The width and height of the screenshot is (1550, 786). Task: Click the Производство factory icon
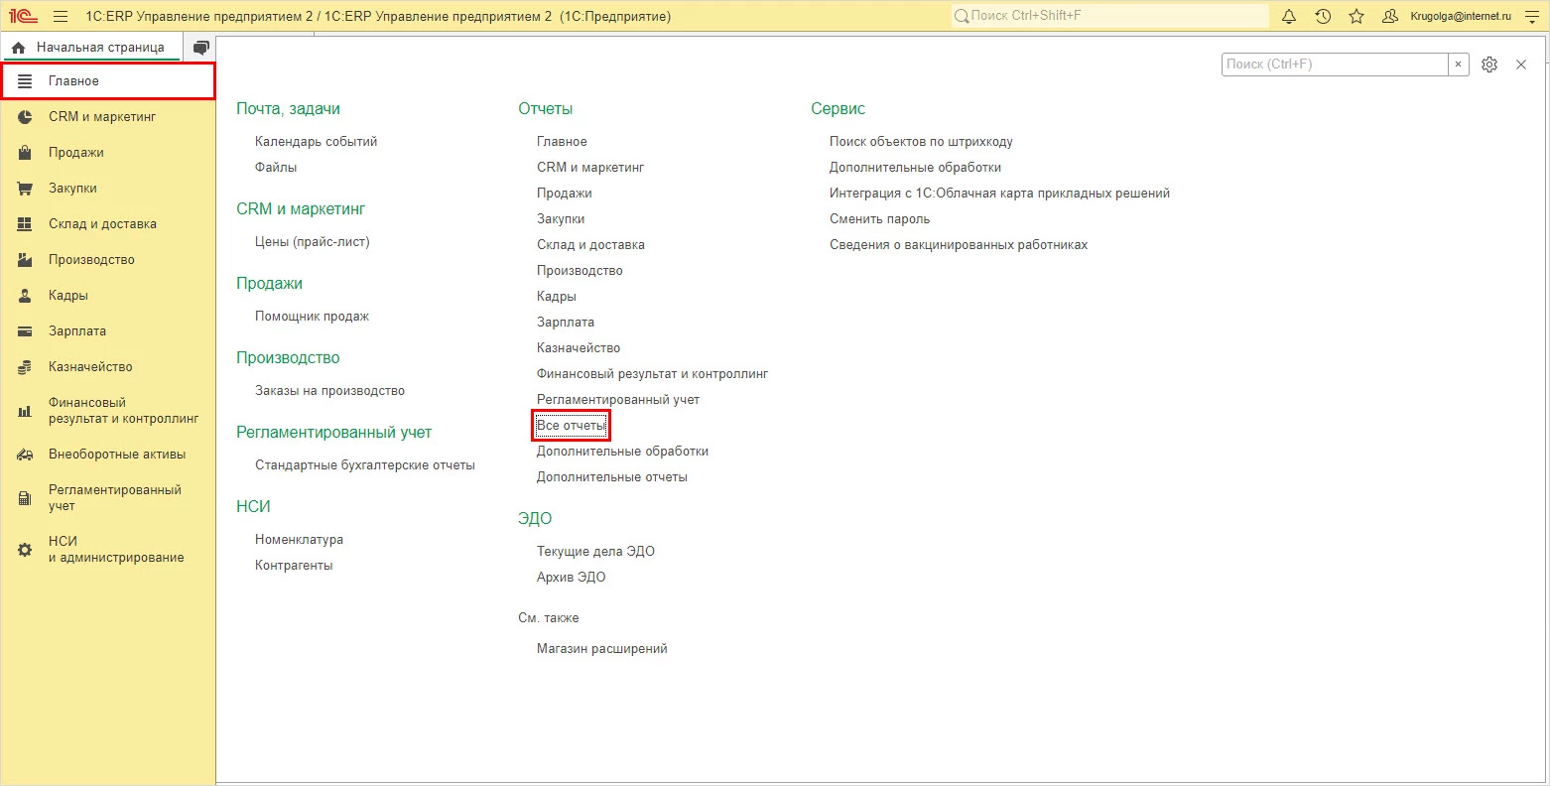click(25, 260)
